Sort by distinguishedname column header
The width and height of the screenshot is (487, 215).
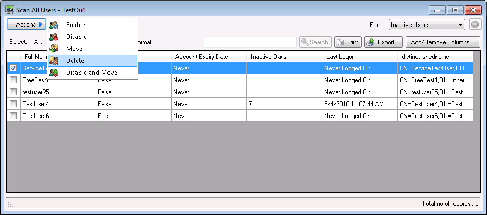[x=435, y=57]
